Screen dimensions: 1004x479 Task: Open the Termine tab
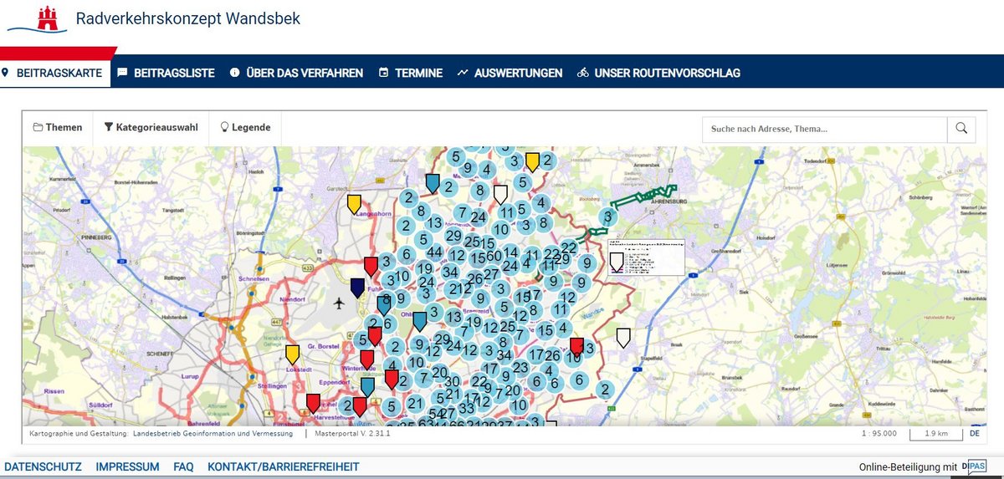(411, 73)
